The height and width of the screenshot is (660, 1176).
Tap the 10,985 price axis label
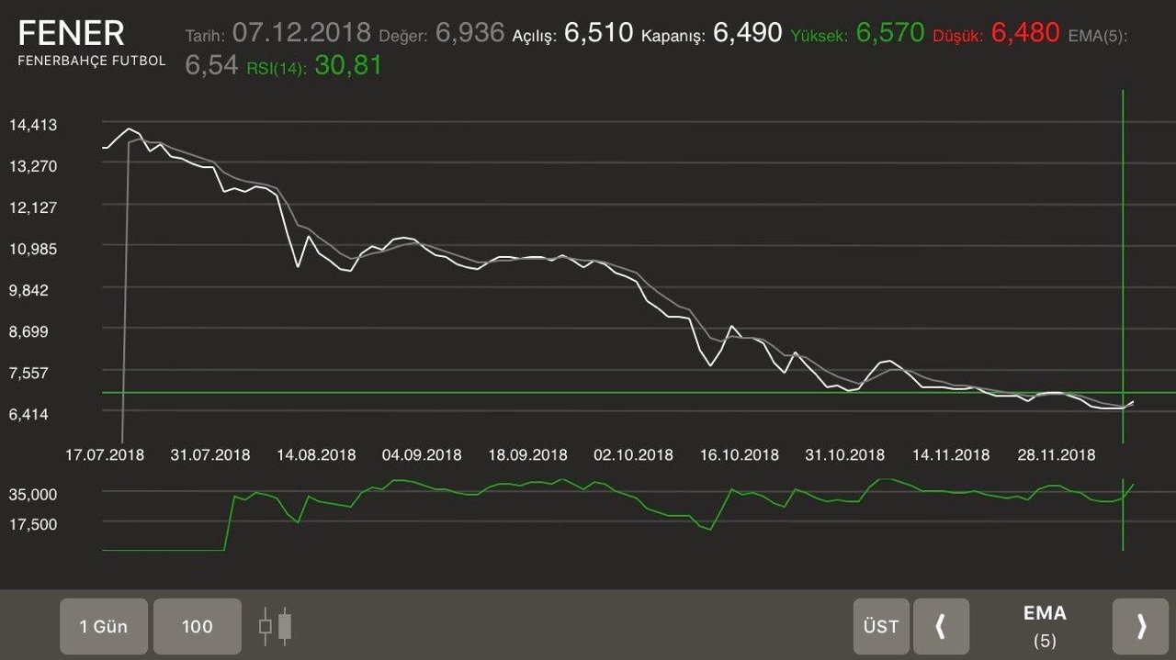pos(32,249)
